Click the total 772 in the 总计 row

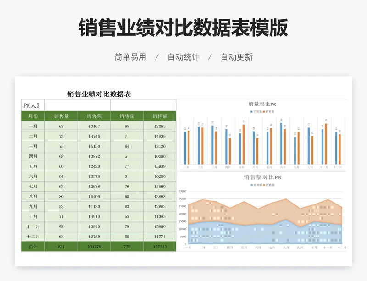pyautogui.click(x=127, y=247)
